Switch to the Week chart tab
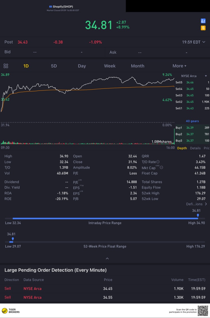Image resolution: width=210 pixels, height=318 pixels. tap(110, 66)
